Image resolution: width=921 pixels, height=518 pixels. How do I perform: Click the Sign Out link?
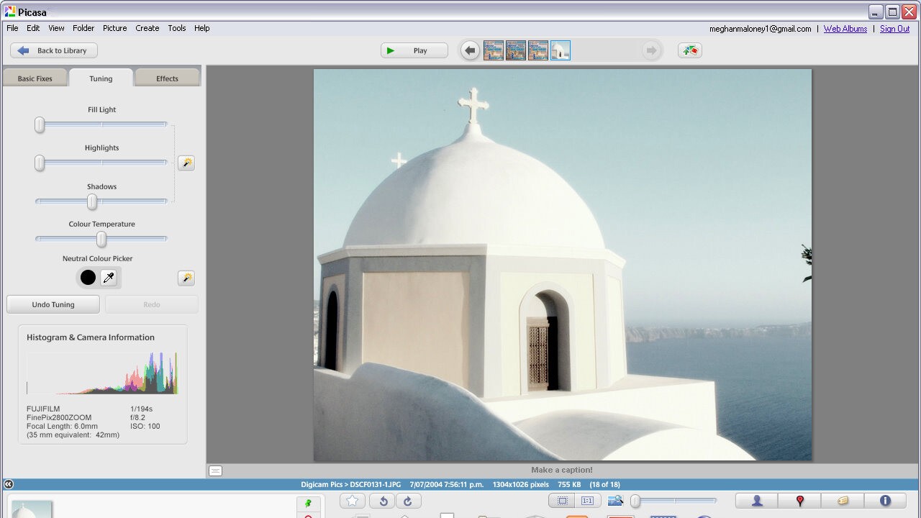click(x=895, y=29)
